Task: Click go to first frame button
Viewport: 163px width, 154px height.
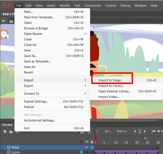Action: pyautogui.click(x=153, y=131)
